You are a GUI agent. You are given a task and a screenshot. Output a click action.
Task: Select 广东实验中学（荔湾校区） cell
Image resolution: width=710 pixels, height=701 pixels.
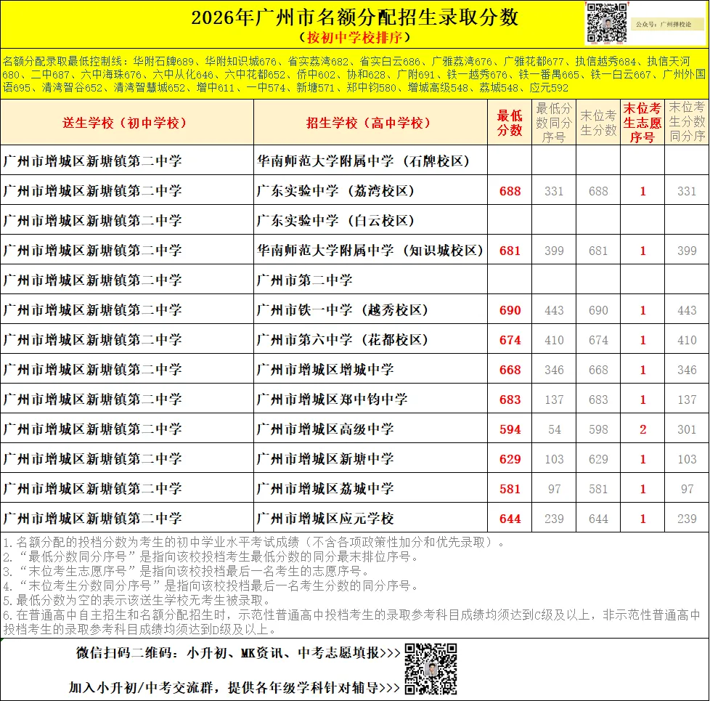[370, 190]
